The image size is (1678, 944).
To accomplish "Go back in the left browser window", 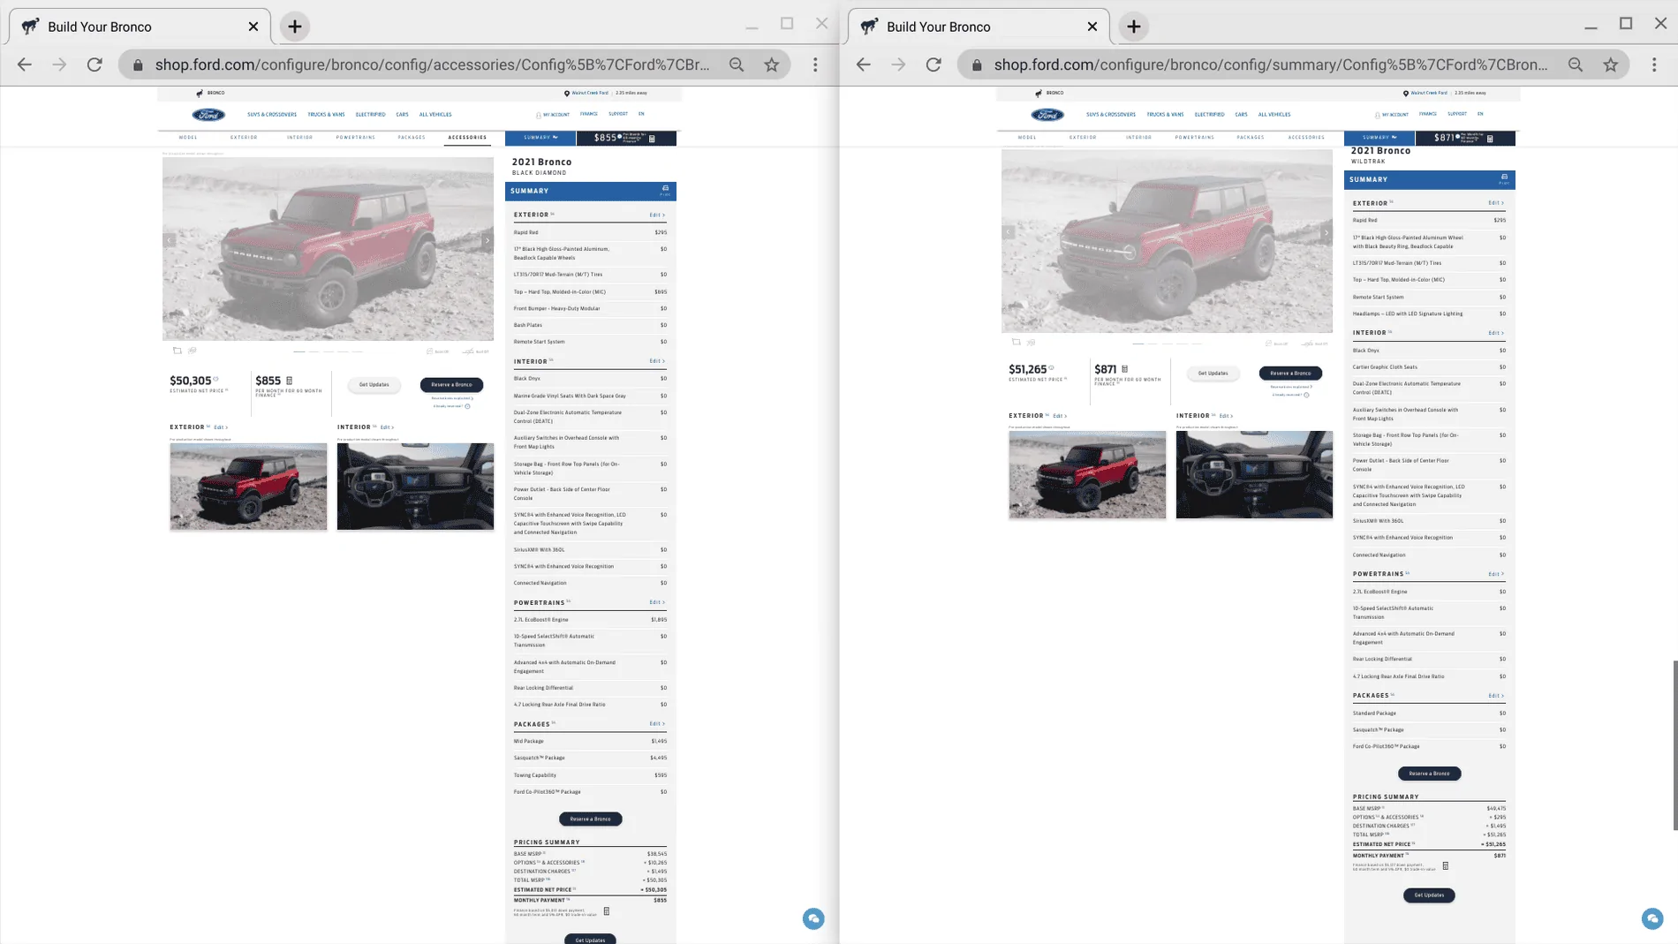I will tap(25, 64).
